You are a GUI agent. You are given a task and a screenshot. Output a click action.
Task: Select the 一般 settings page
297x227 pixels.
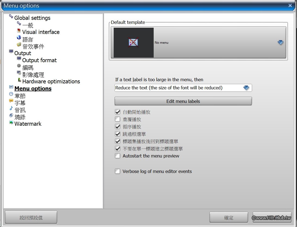[28, 25]
